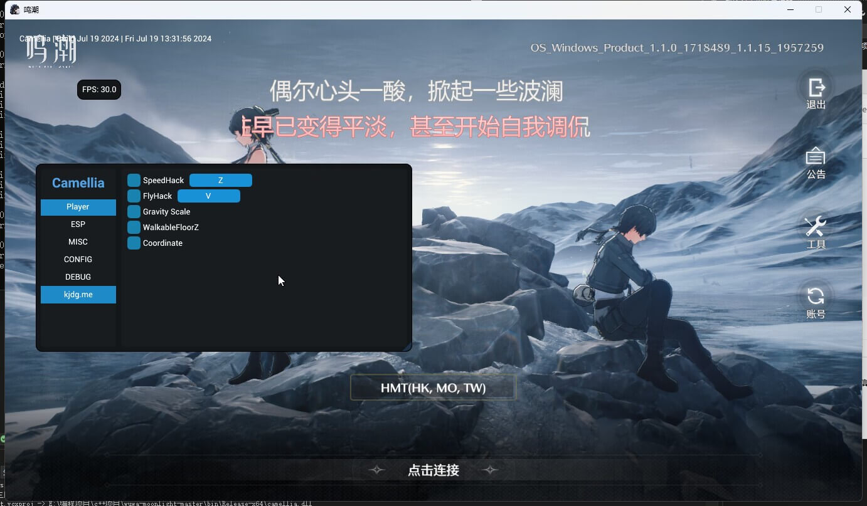
Task: Click the FlyHack hotkey V button
Action: click(208, 196)
